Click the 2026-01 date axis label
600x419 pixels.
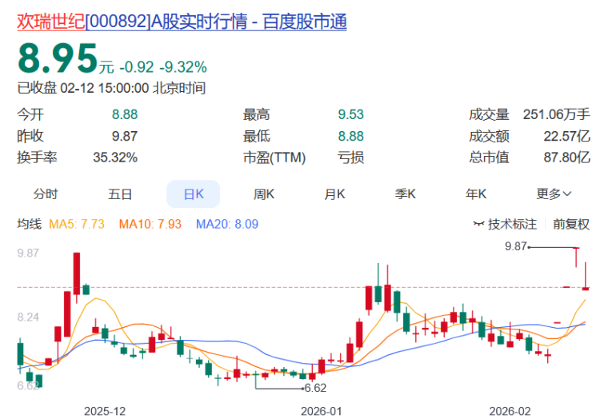(x=321, y=411)
